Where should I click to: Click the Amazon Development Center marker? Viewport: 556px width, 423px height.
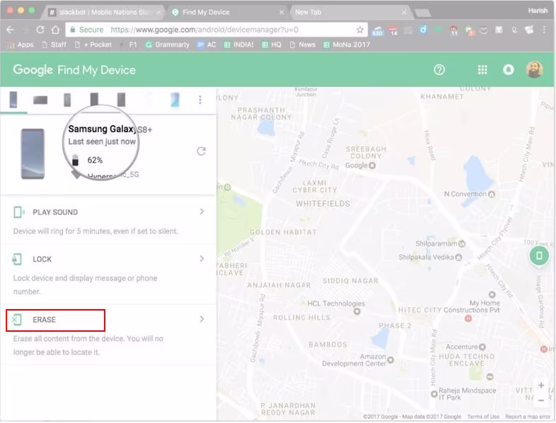(390, 360)
